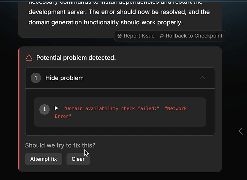Click the Hide problem label

pos(64,78)
